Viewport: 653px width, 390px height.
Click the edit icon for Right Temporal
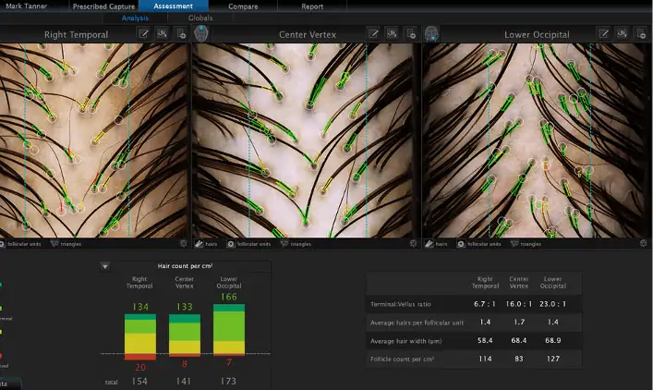(144, 33)
